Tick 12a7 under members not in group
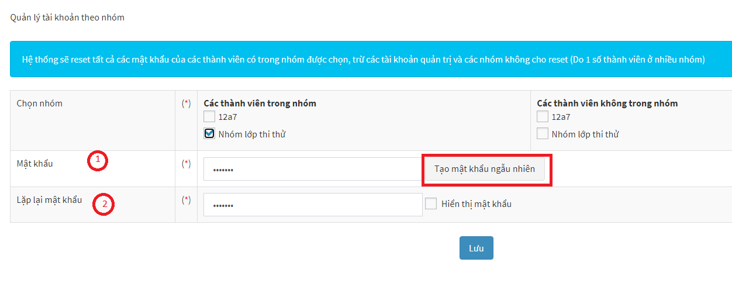The width and height of the screenshot is (732, 283). click(543, 116)
